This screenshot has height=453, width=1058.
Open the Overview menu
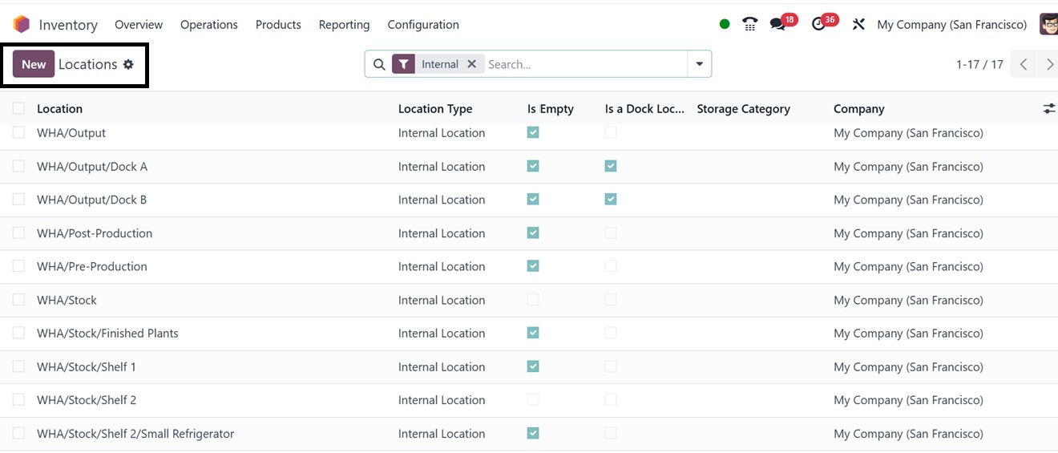click(139, 25)
